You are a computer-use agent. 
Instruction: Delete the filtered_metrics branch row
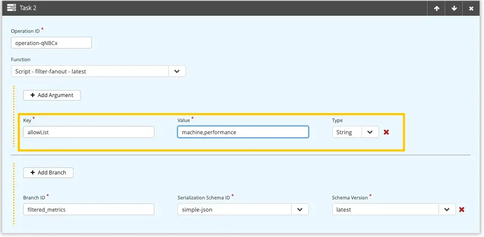[462, 209]
